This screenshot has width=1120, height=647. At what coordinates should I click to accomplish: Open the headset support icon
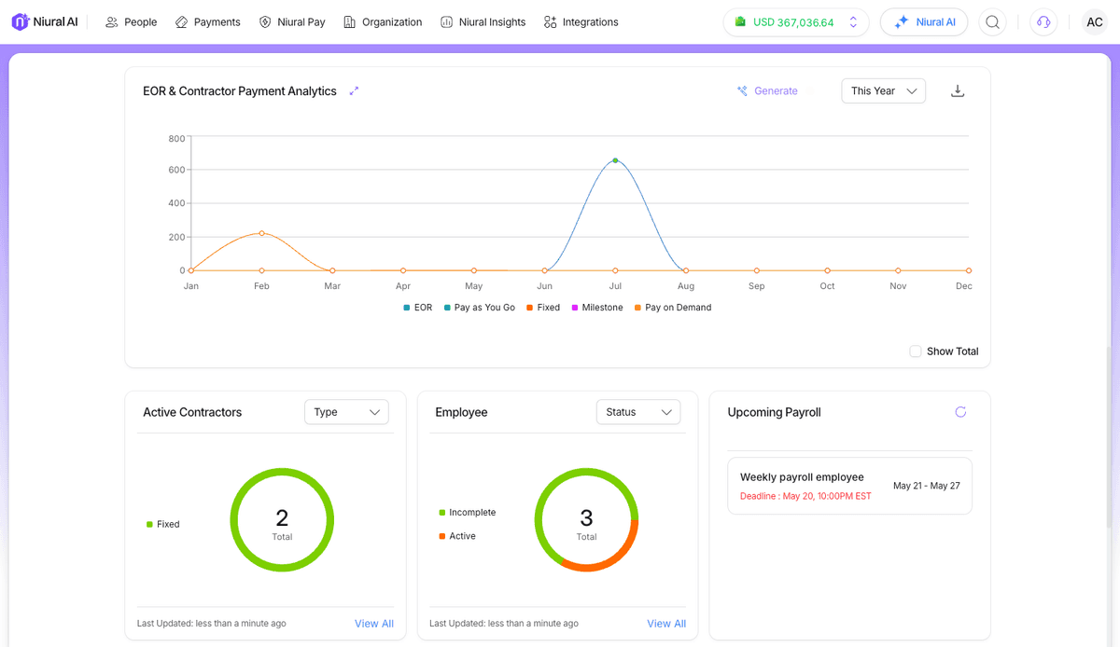click(1043, 22)
